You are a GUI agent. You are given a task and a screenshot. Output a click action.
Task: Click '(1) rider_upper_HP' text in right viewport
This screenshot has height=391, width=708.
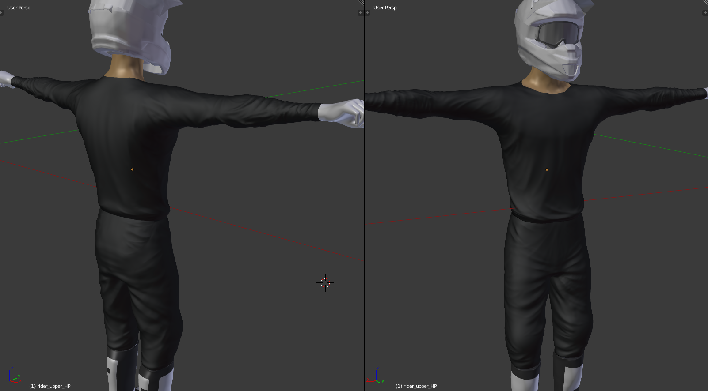pyautogui.click(x=416, y=386)
